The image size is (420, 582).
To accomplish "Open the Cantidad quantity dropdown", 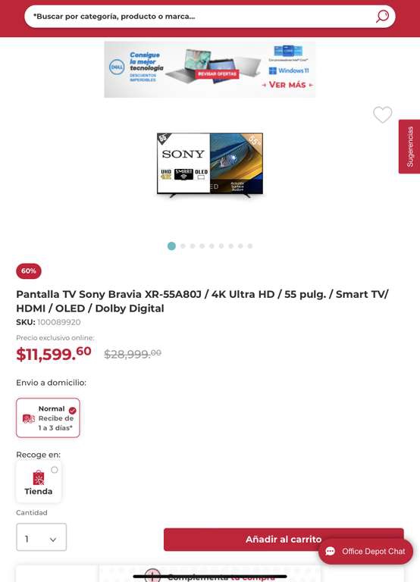I will [x=41, y=537].
